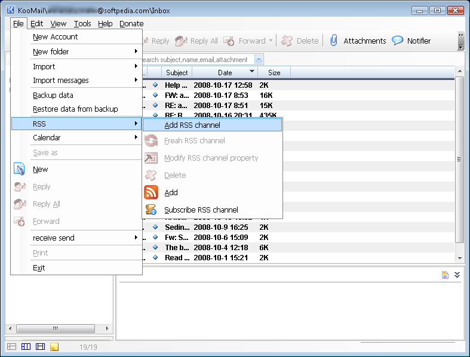
Task: Open the Forward toolbar dropdown arrow
Action: click(271, 41)
